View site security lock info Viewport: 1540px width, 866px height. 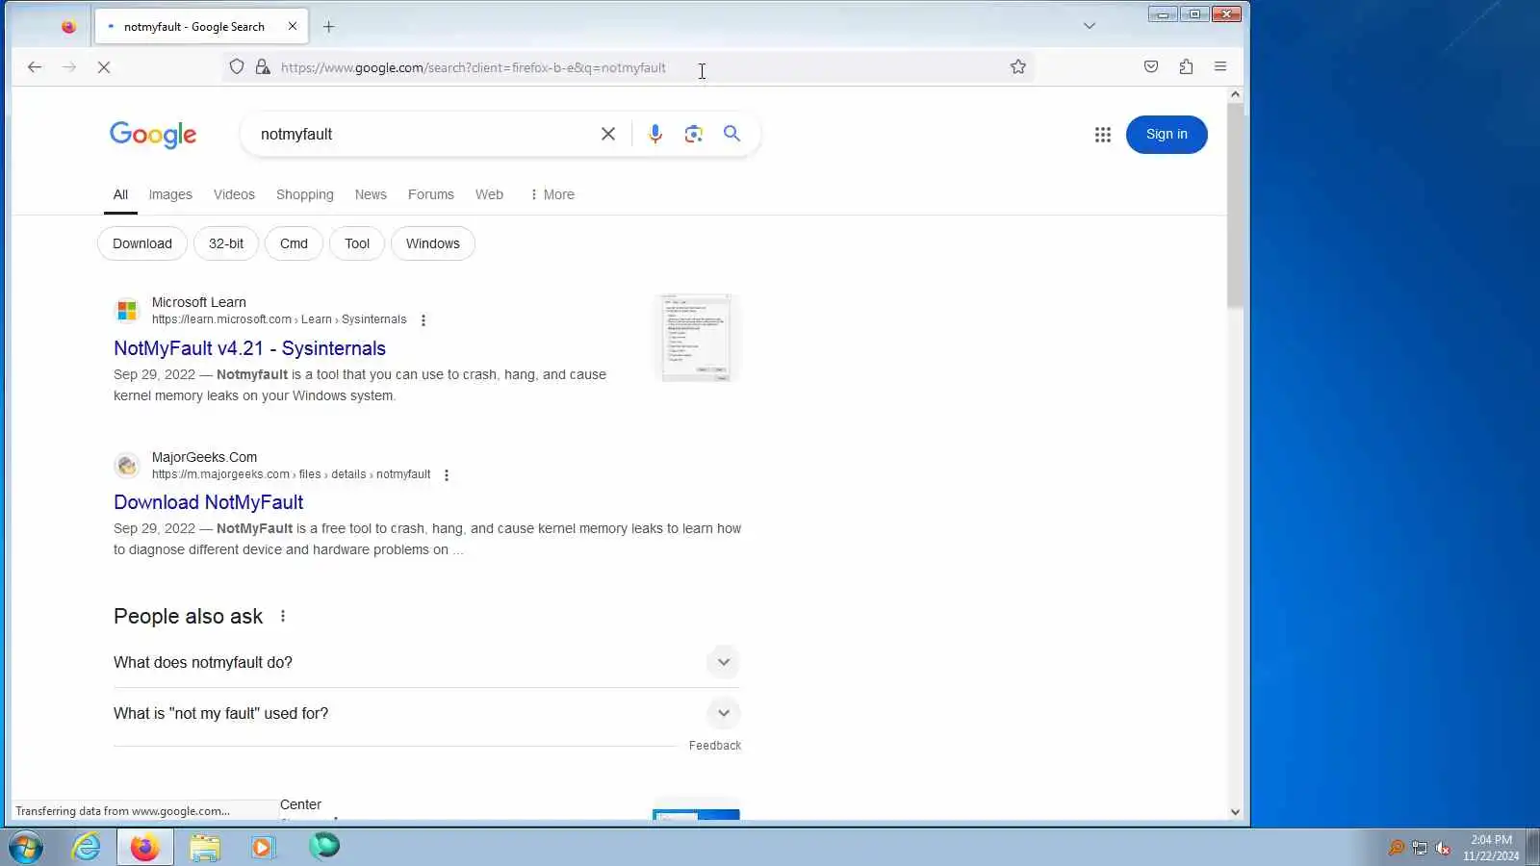[263, 67]
